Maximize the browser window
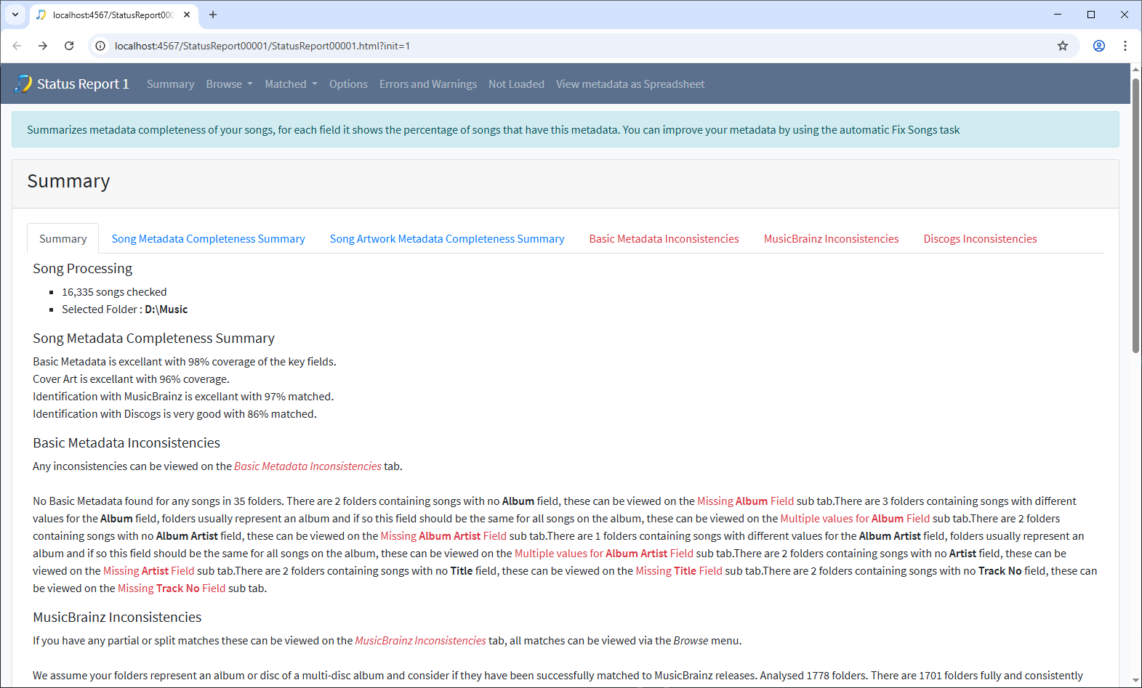Screen dimensions: 1142x688 [x=1091, y=15]
